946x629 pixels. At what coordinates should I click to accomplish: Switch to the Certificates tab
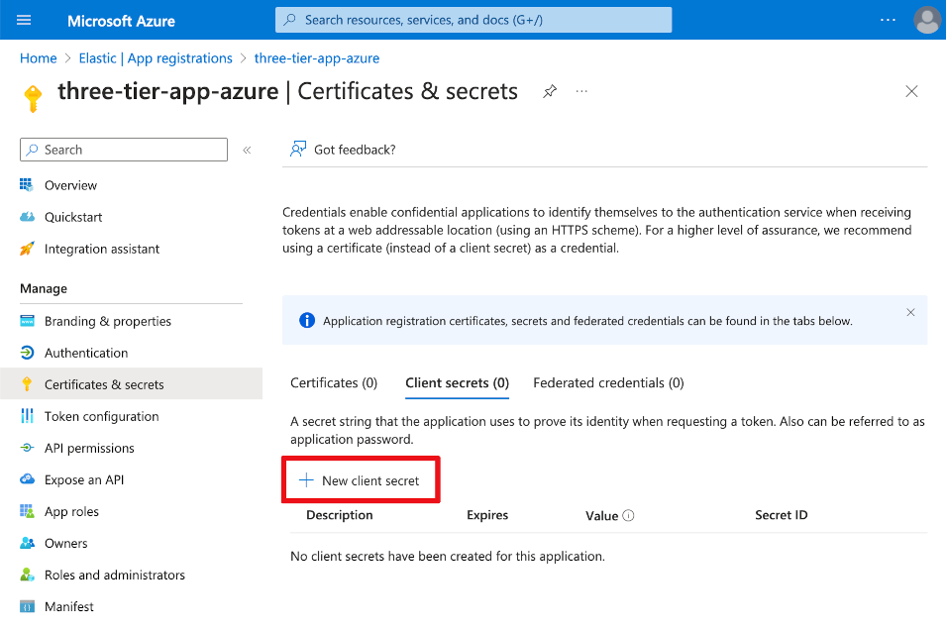[333, 382]
